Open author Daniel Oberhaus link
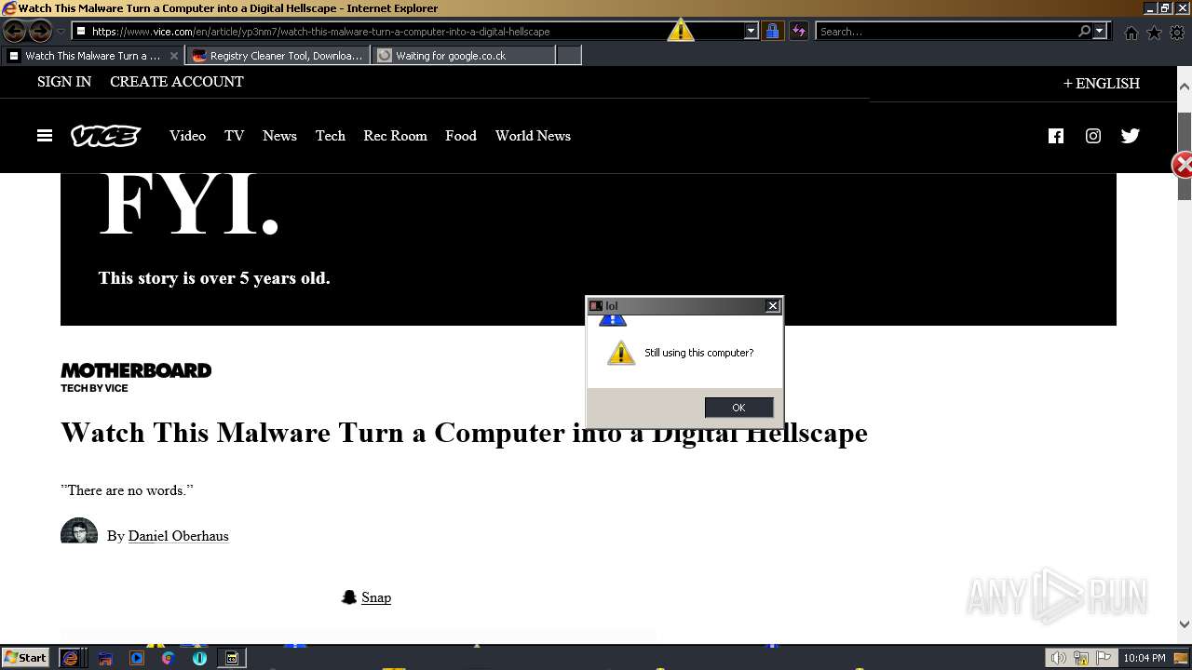1192x670 pixels. (178, 536)
